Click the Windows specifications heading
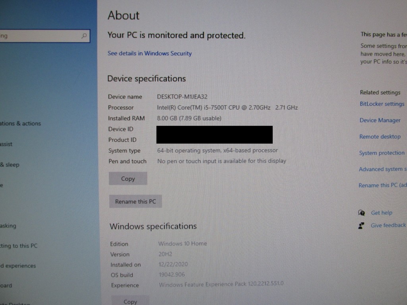Image resolution: width=407 pixels, height=305 pixels. click(153, 226)
